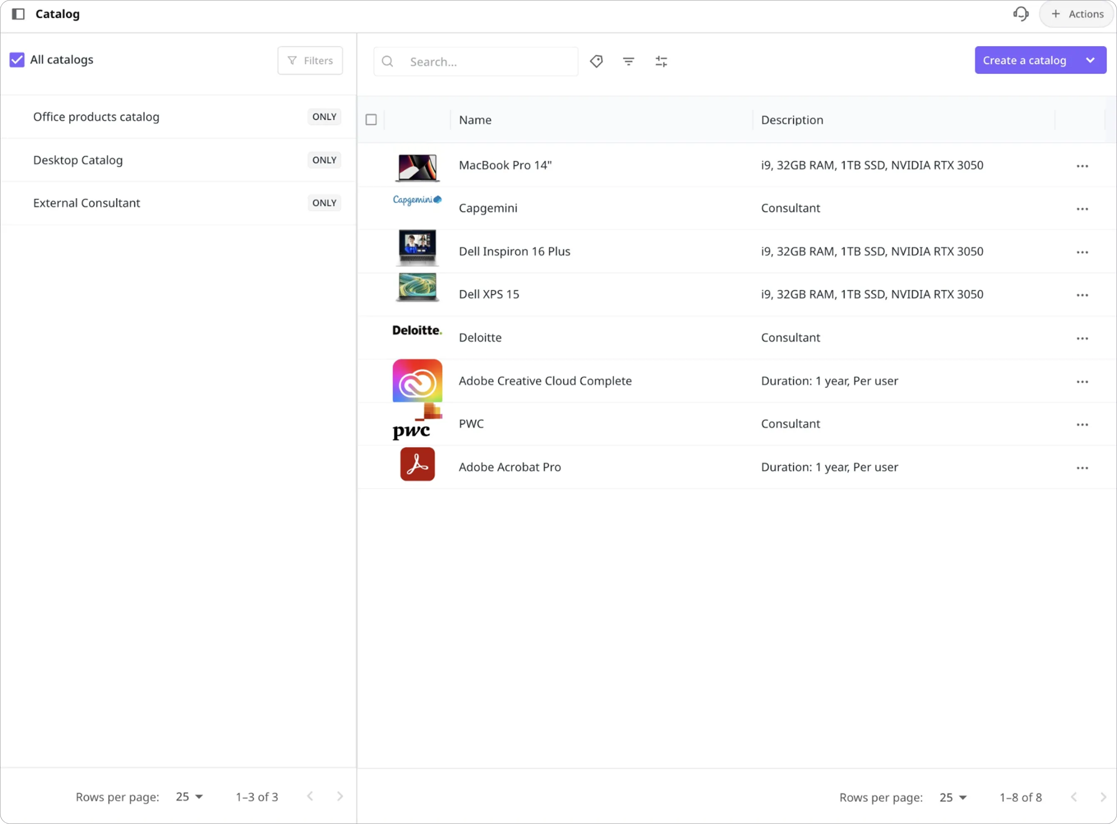
Task: Click the Dell Inspiron 16 Plus name
Action: point(514,251)
